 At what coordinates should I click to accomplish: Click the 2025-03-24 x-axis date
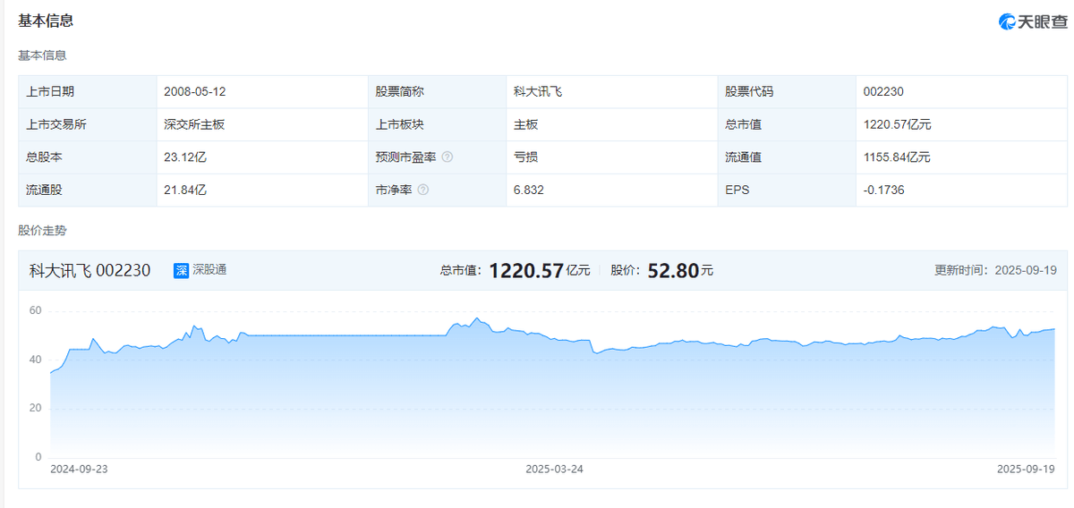point(554,469)
